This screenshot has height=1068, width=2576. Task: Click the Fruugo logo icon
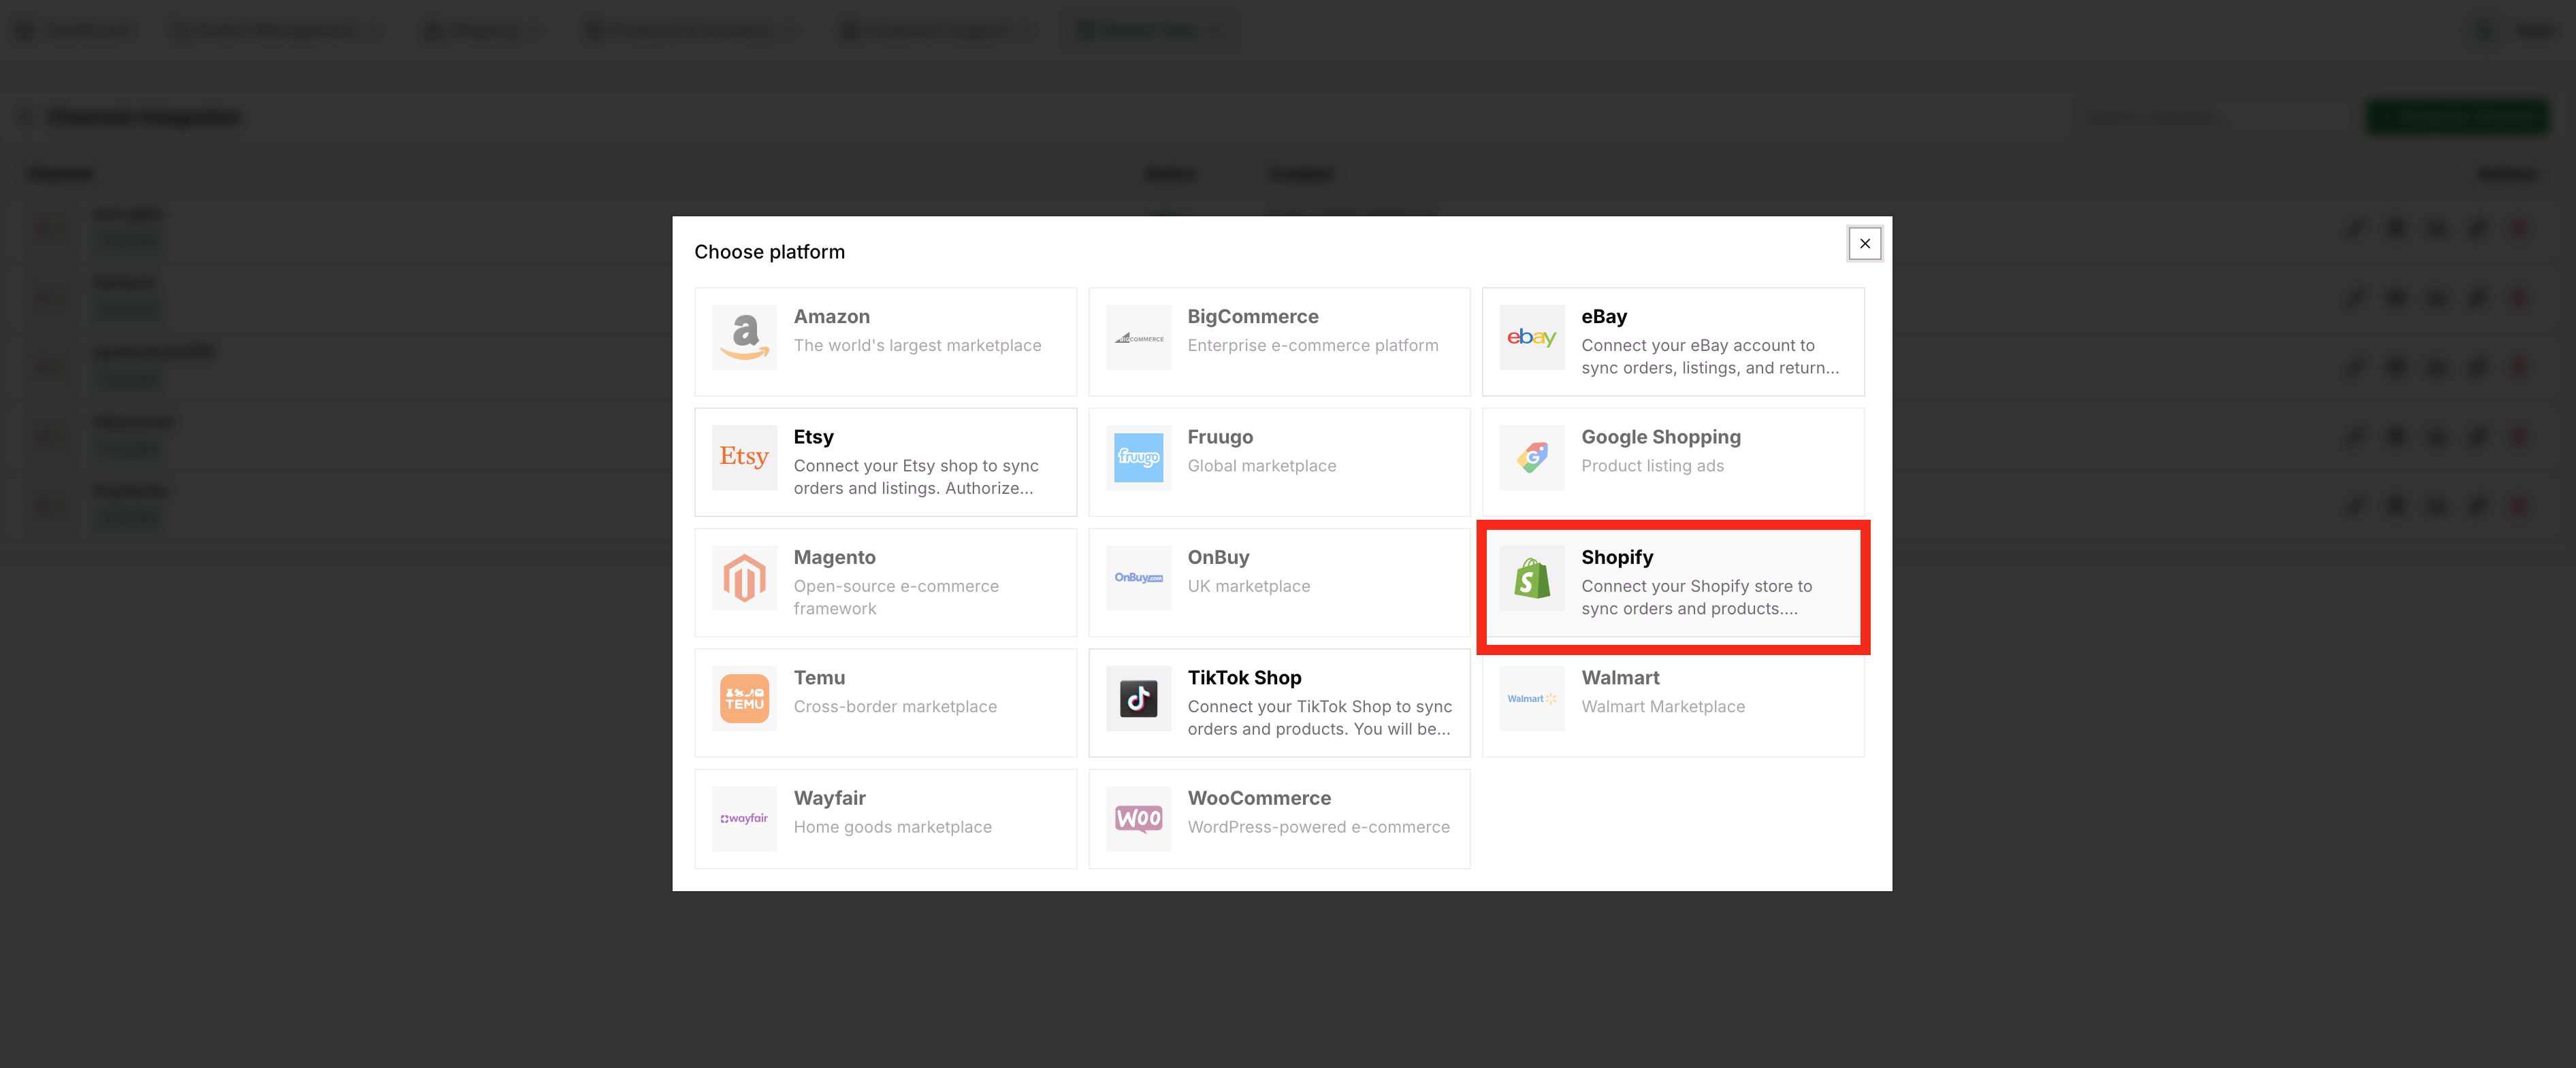1138,458
